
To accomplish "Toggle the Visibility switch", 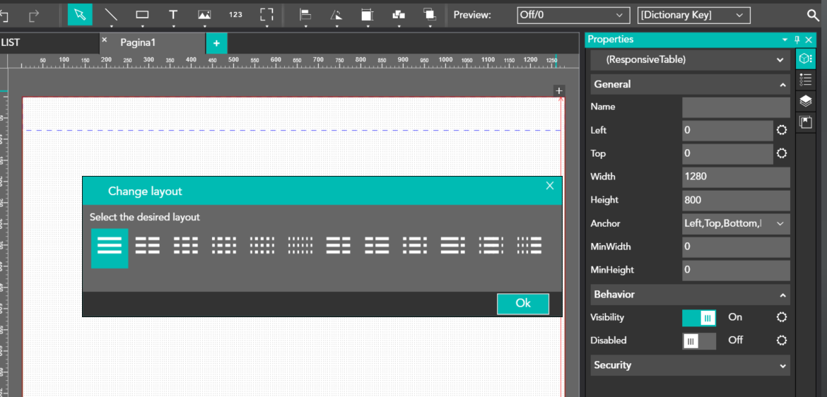I will [699, 318].
